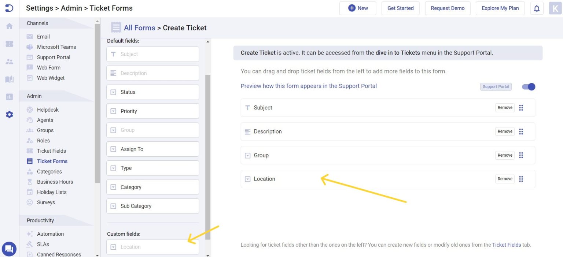
Task: Select the Settings gear icon
Action: point(9,114)
